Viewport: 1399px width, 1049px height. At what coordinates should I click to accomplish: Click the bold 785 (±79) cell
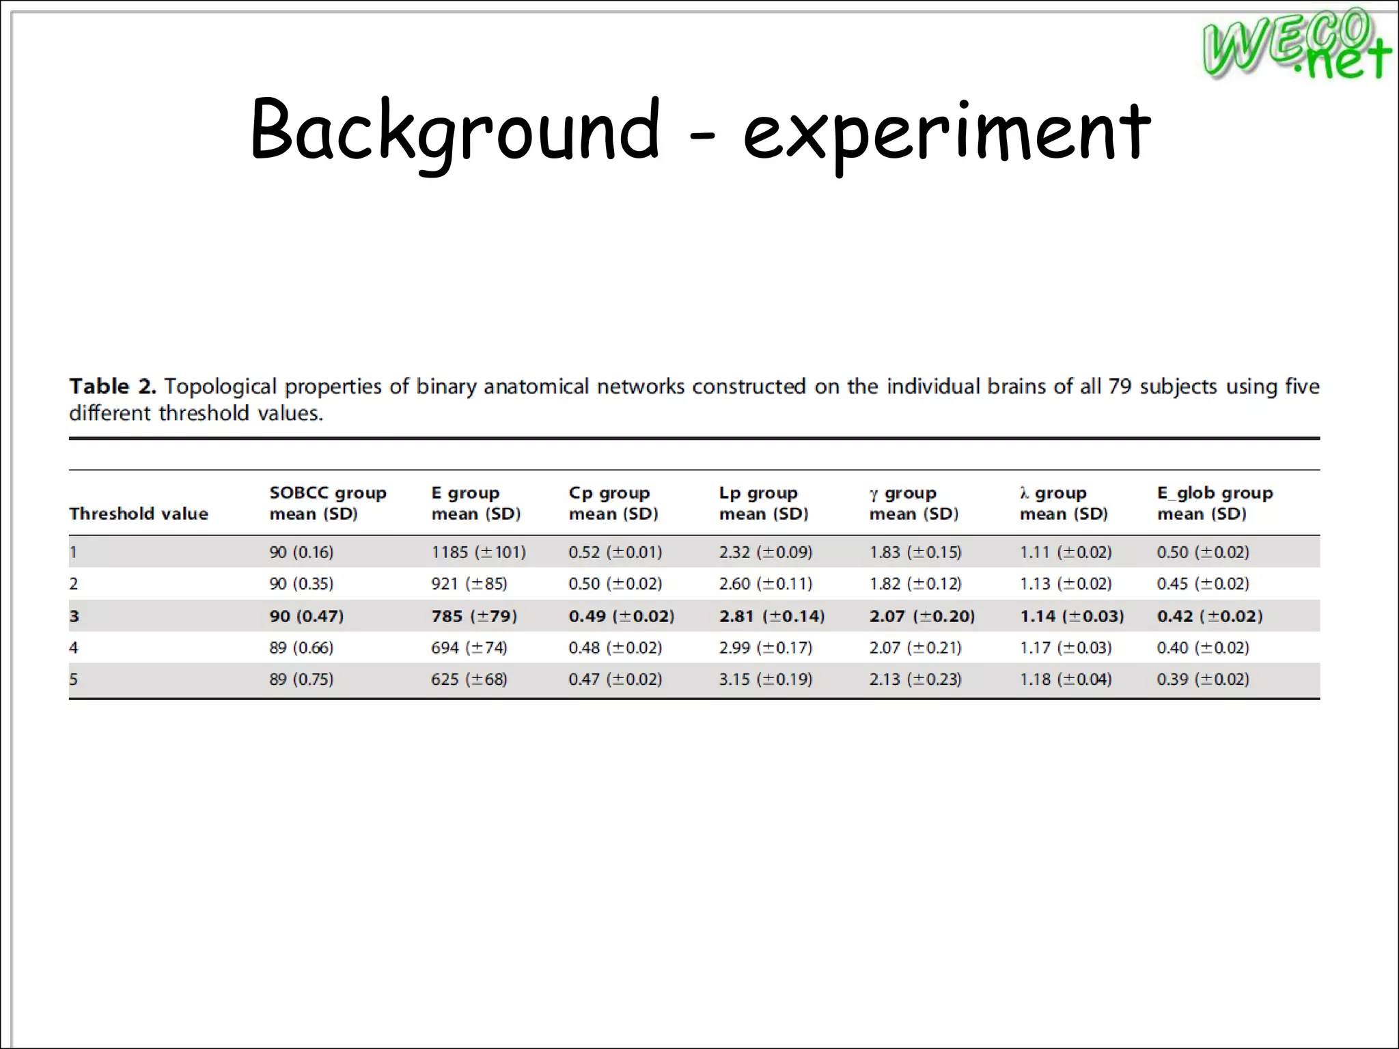pyautogui.click(x=474, y=616)
